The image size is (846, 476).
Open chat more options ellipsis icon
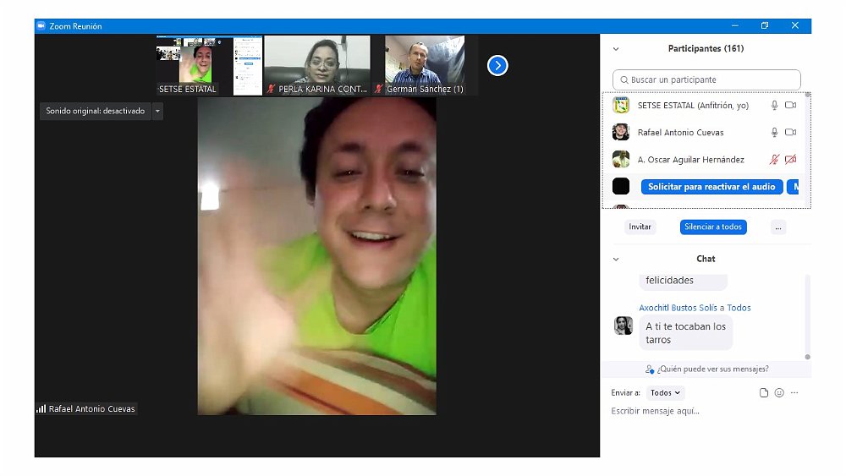point(794,393)
